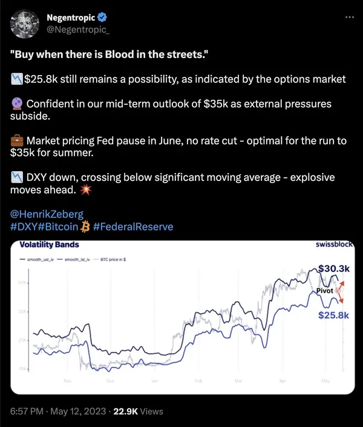Click the chart emoji before DXY down

17,178
